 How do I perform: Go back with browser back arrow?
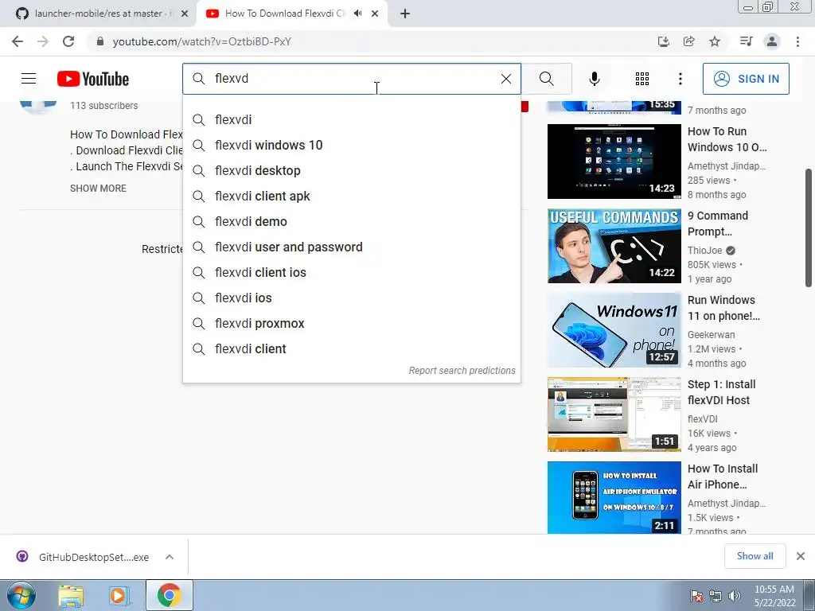tap(18, 41)
